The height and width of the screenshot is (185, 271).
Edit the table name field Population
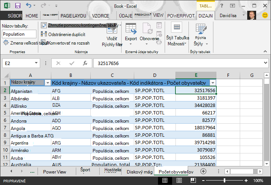point(19,34)
